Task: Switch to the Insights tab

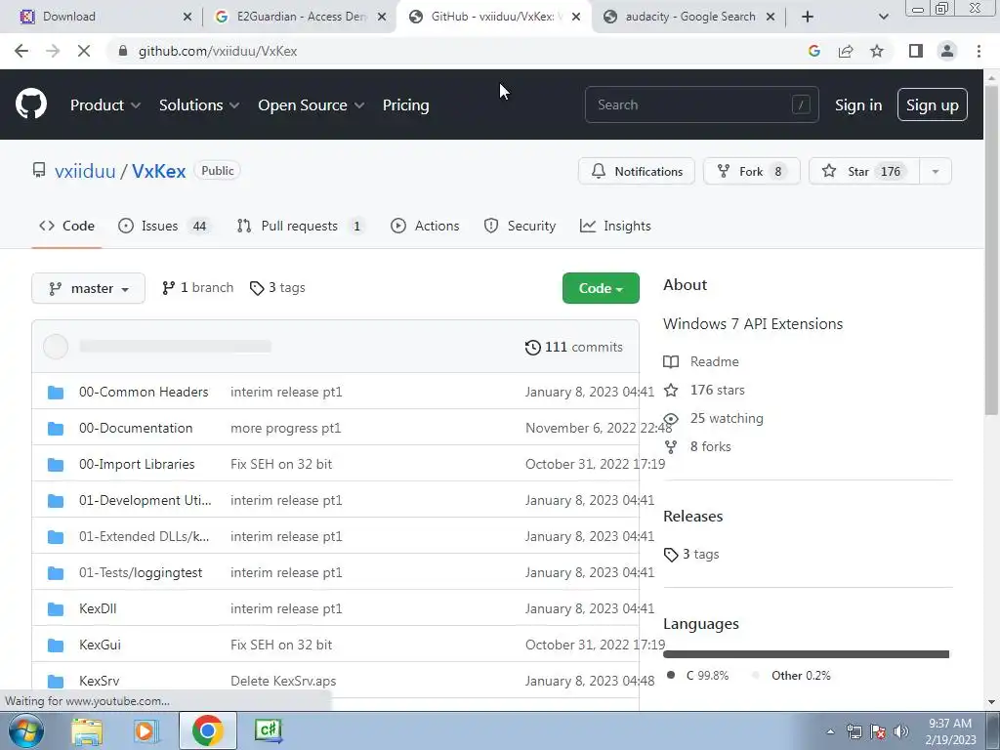Action: (615, 226)
